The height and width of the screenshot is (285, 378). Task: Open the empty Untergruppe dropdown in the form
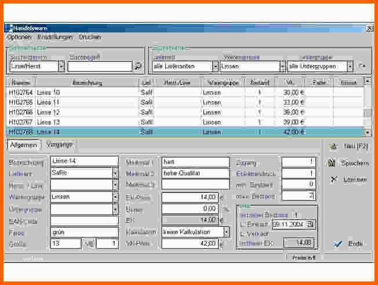click(x=115, y=209)
